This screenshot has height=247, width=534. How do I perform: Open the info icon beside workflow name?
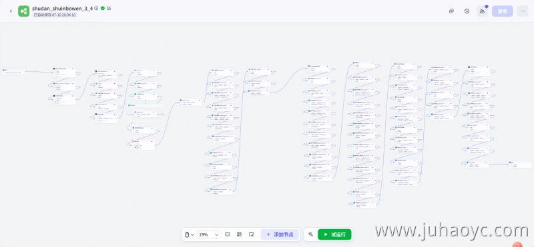[x=96, y=8]
